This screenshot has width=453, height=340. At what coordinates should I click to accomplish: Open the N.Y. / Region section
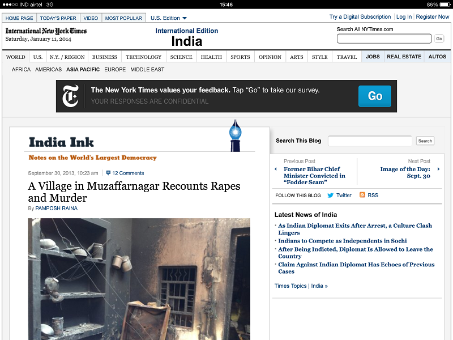67,57
